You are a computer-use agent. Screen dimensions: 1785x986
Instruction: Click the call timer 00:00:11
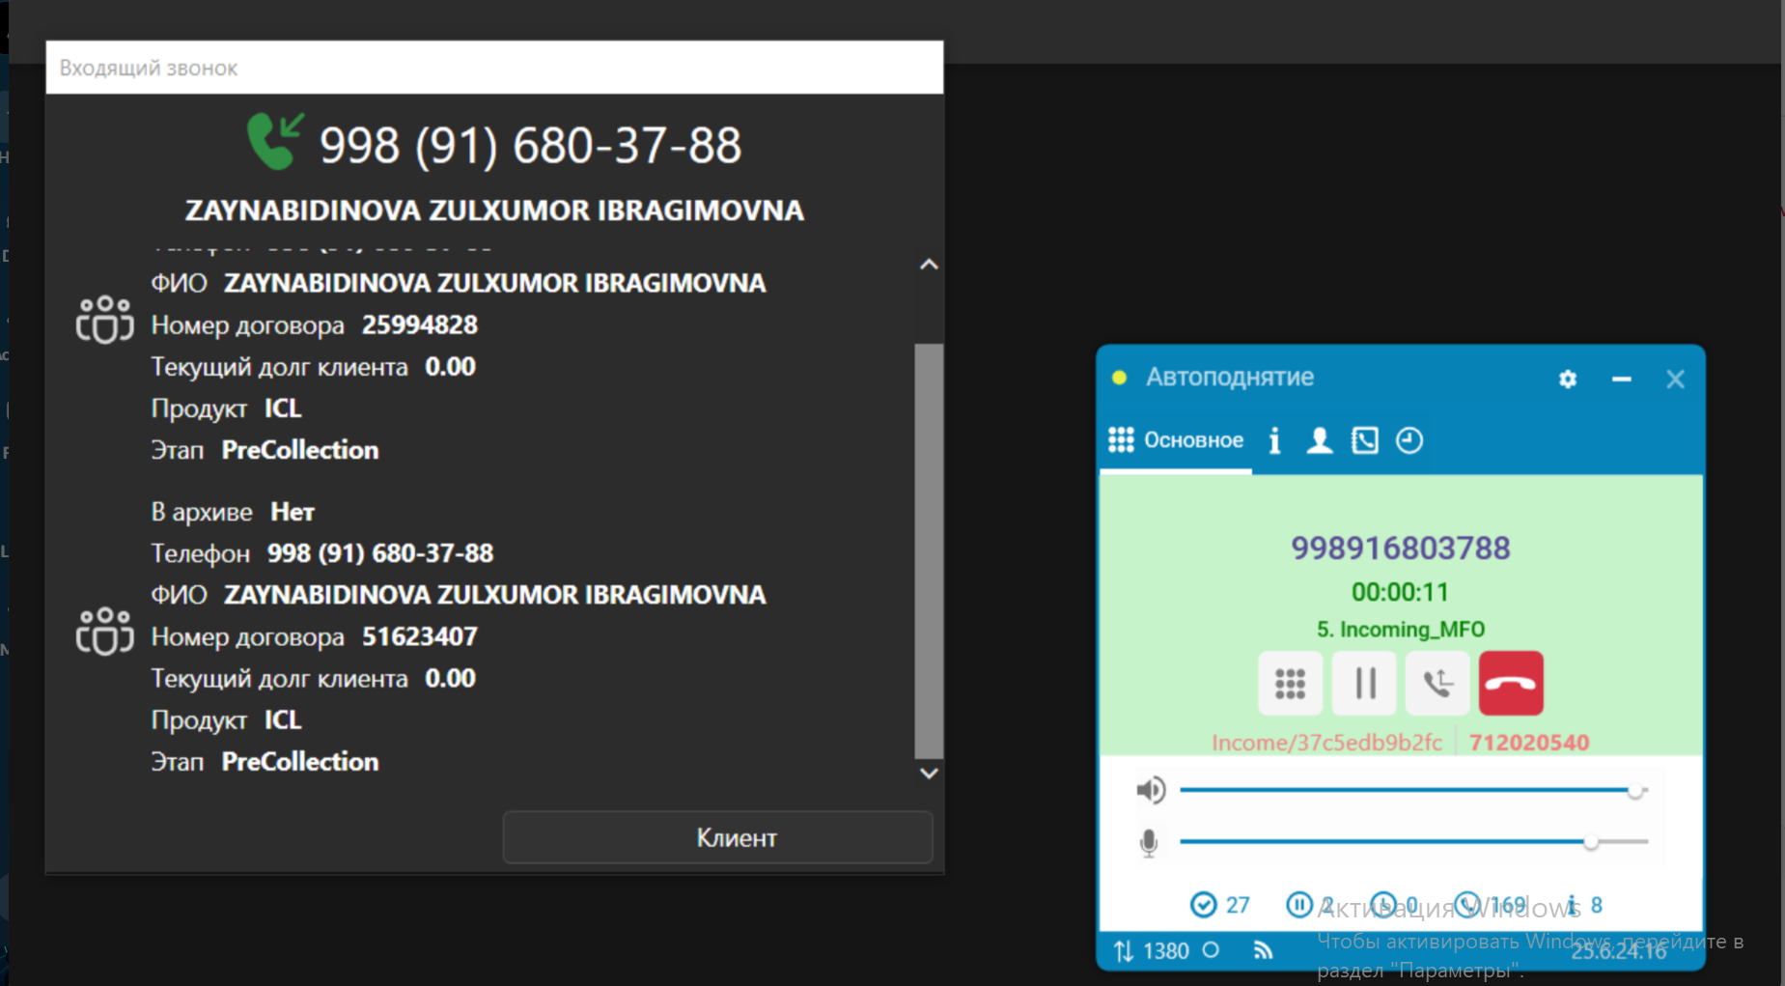[x=1400, y=592]
